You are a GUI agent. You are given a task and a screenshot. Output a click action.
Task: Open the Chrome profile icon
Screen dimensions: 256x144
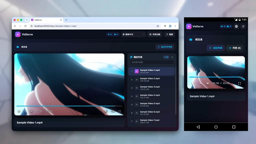point(170,26)
